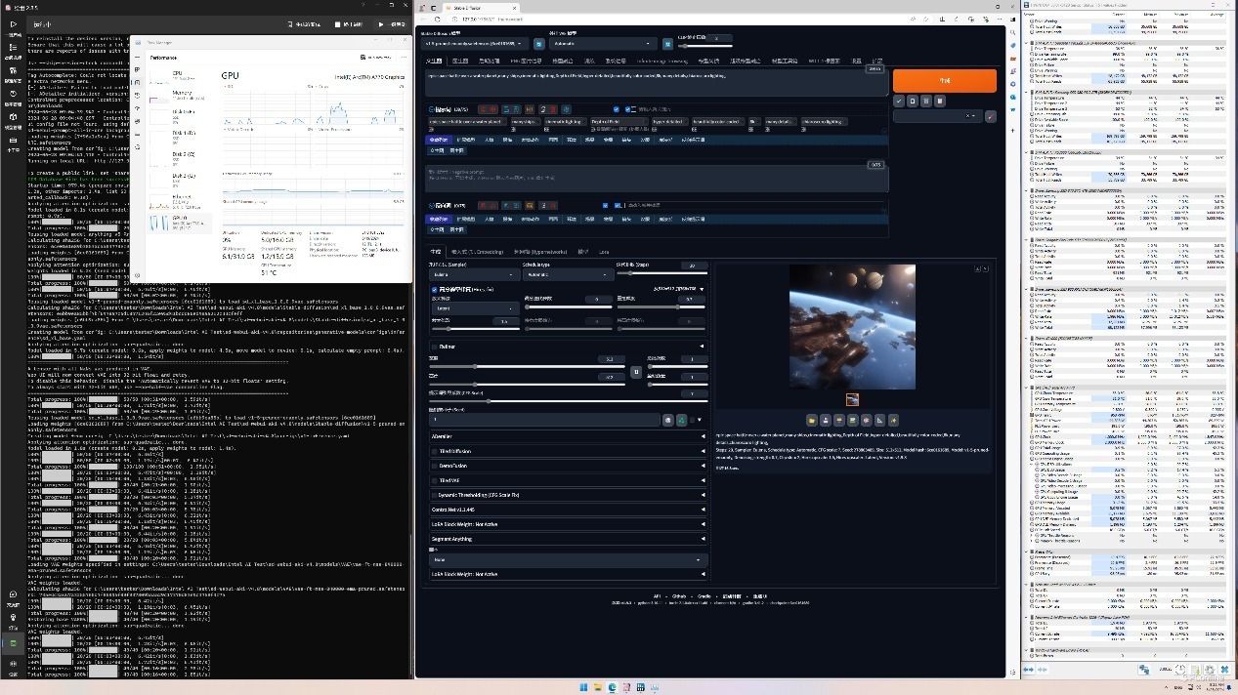Enable the Tiled Diffusion checkbox
Viewport: 1238px width, 695px height.
coord(436,451)
